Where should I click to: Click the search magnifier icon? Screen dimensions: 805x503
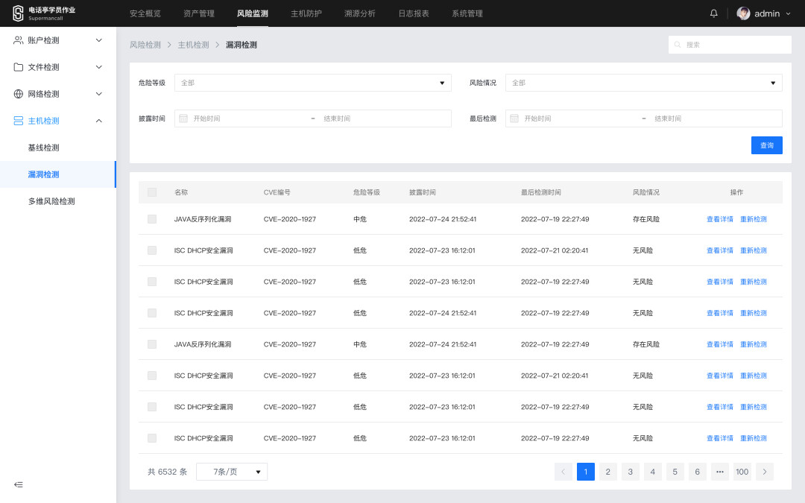678,45
